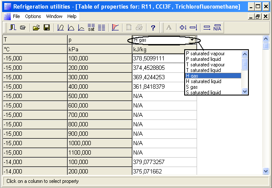Select the 'p' column header

pos(100,40)
